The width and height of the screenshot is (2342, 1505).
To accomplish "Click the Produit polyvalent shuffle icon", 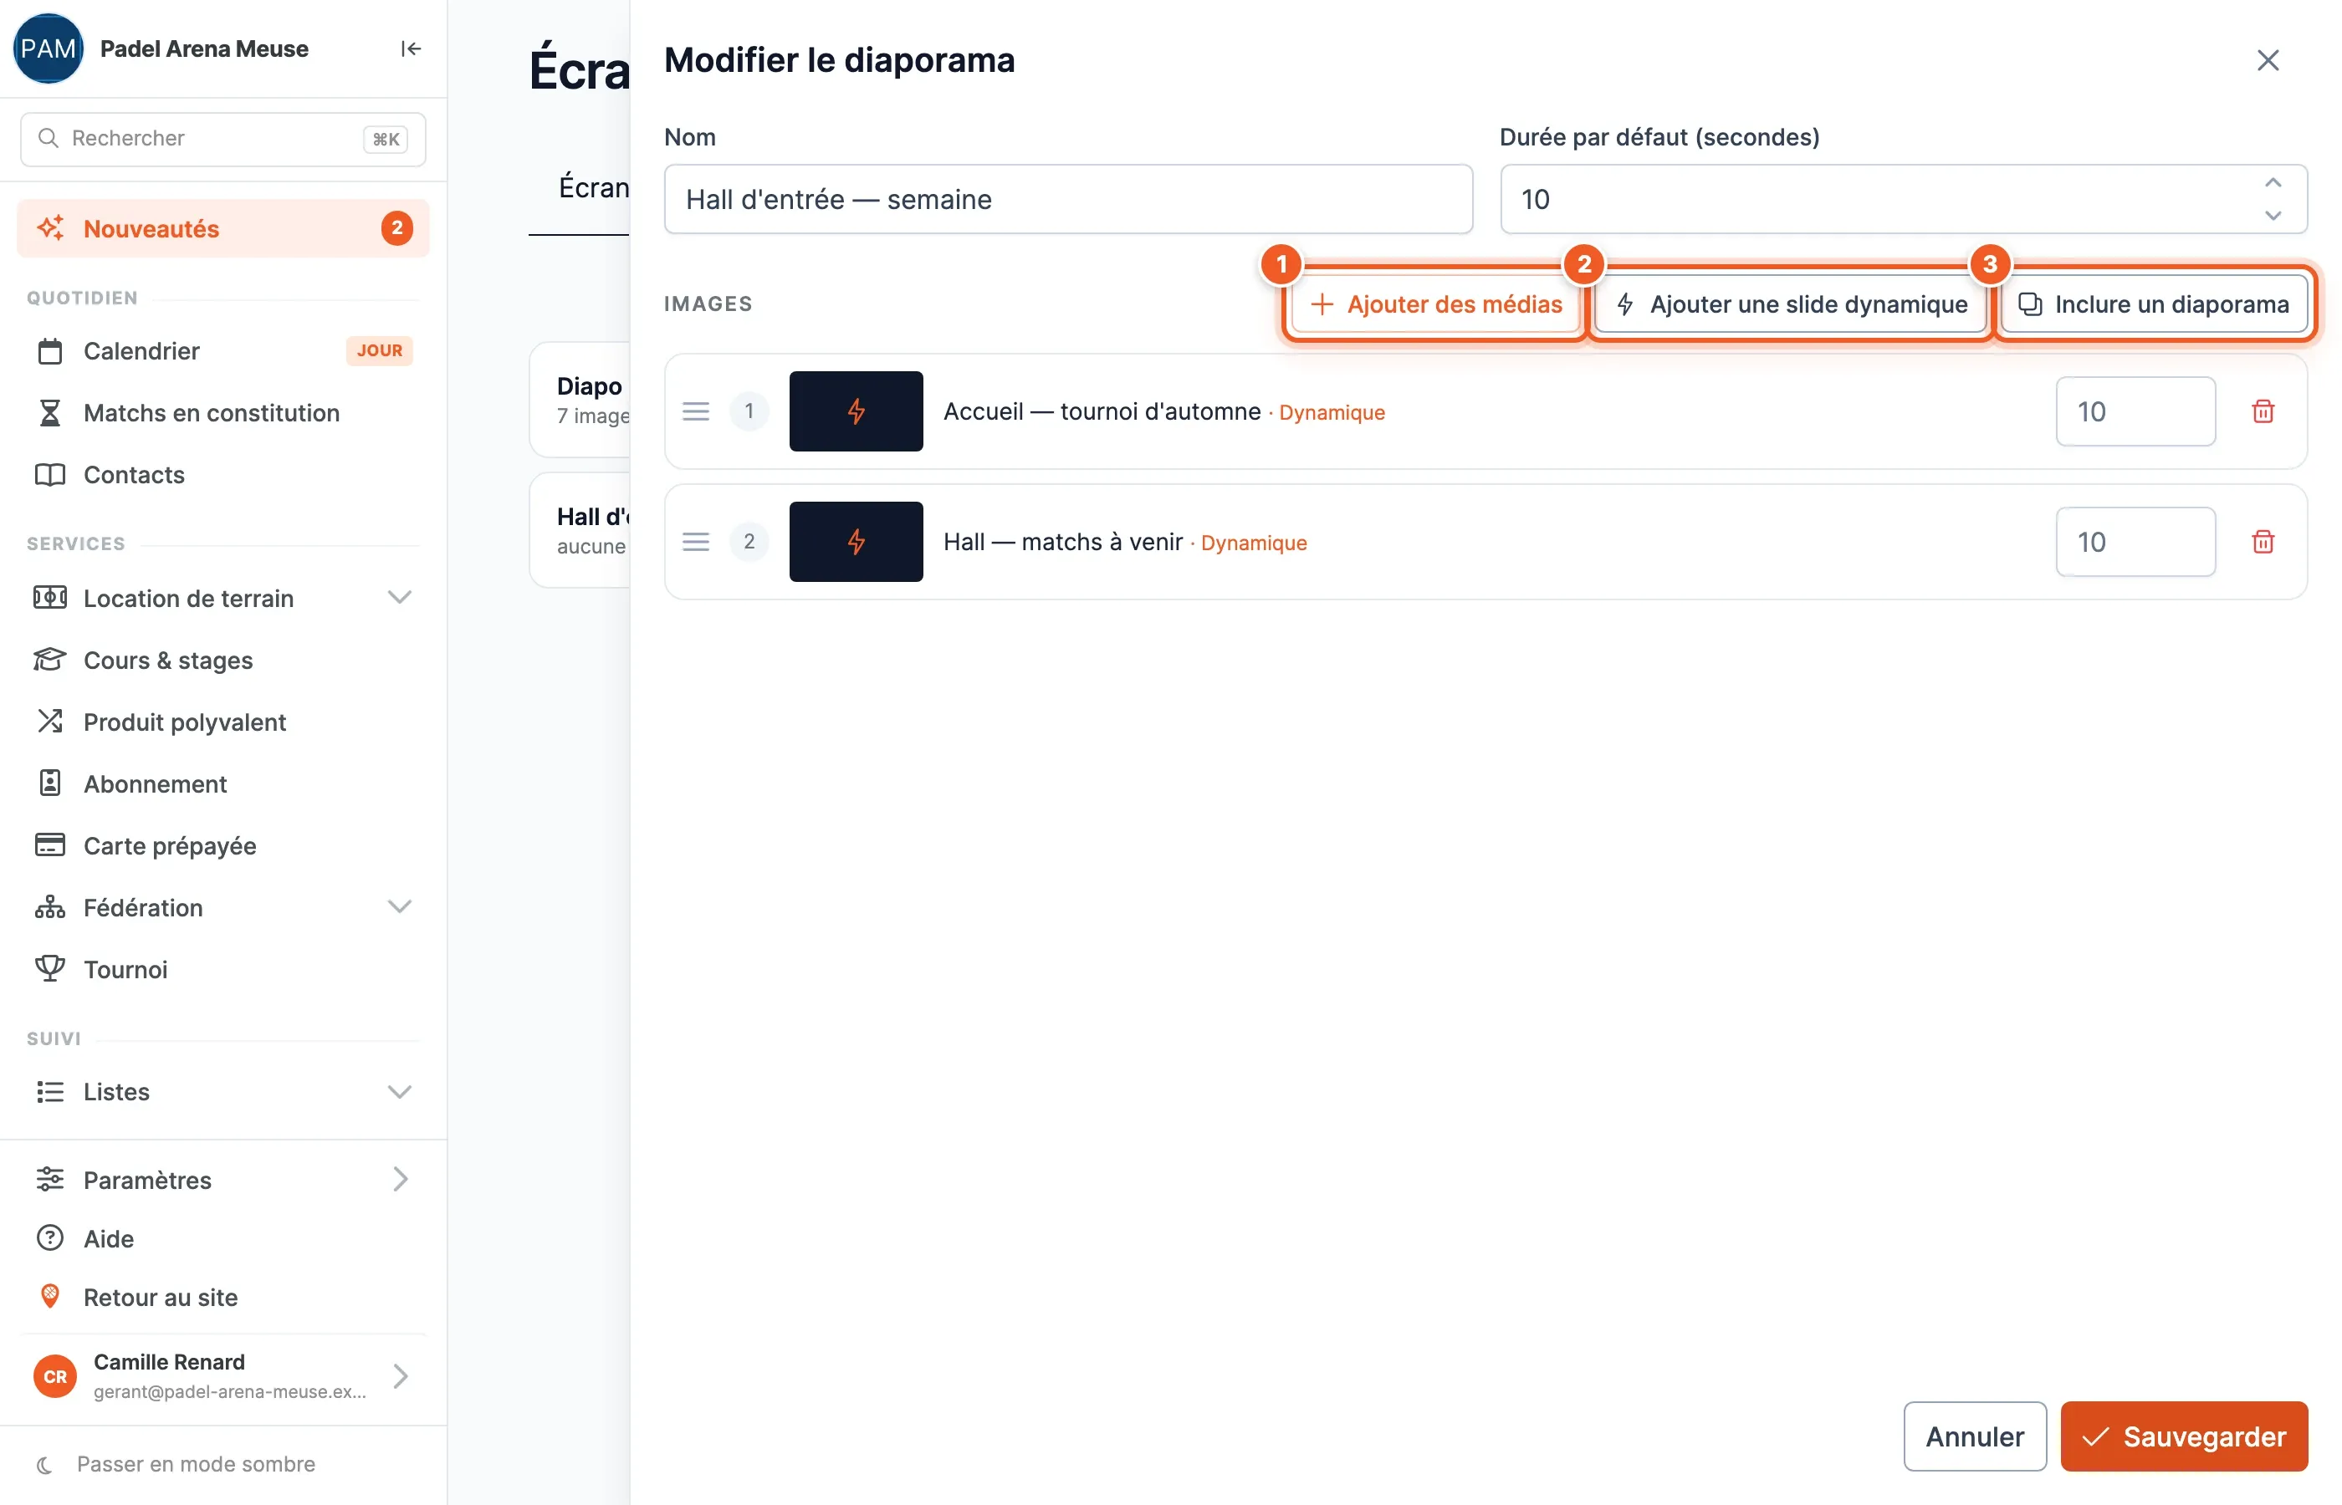I will click(50, 722).
